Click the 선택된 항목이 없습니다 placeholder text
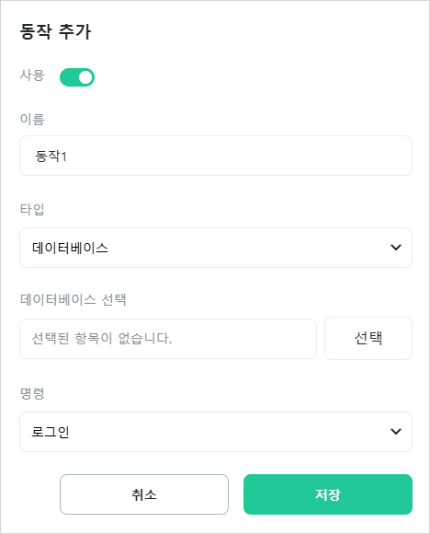 coord(102,339)
